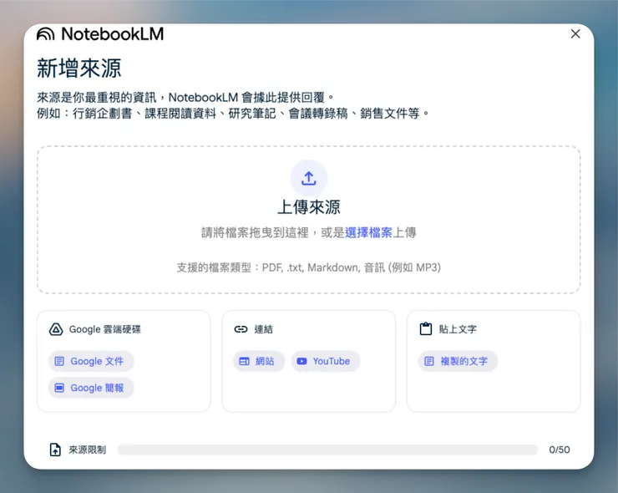
Task: Click the upload arrow icon
Action: pos(309,178)
